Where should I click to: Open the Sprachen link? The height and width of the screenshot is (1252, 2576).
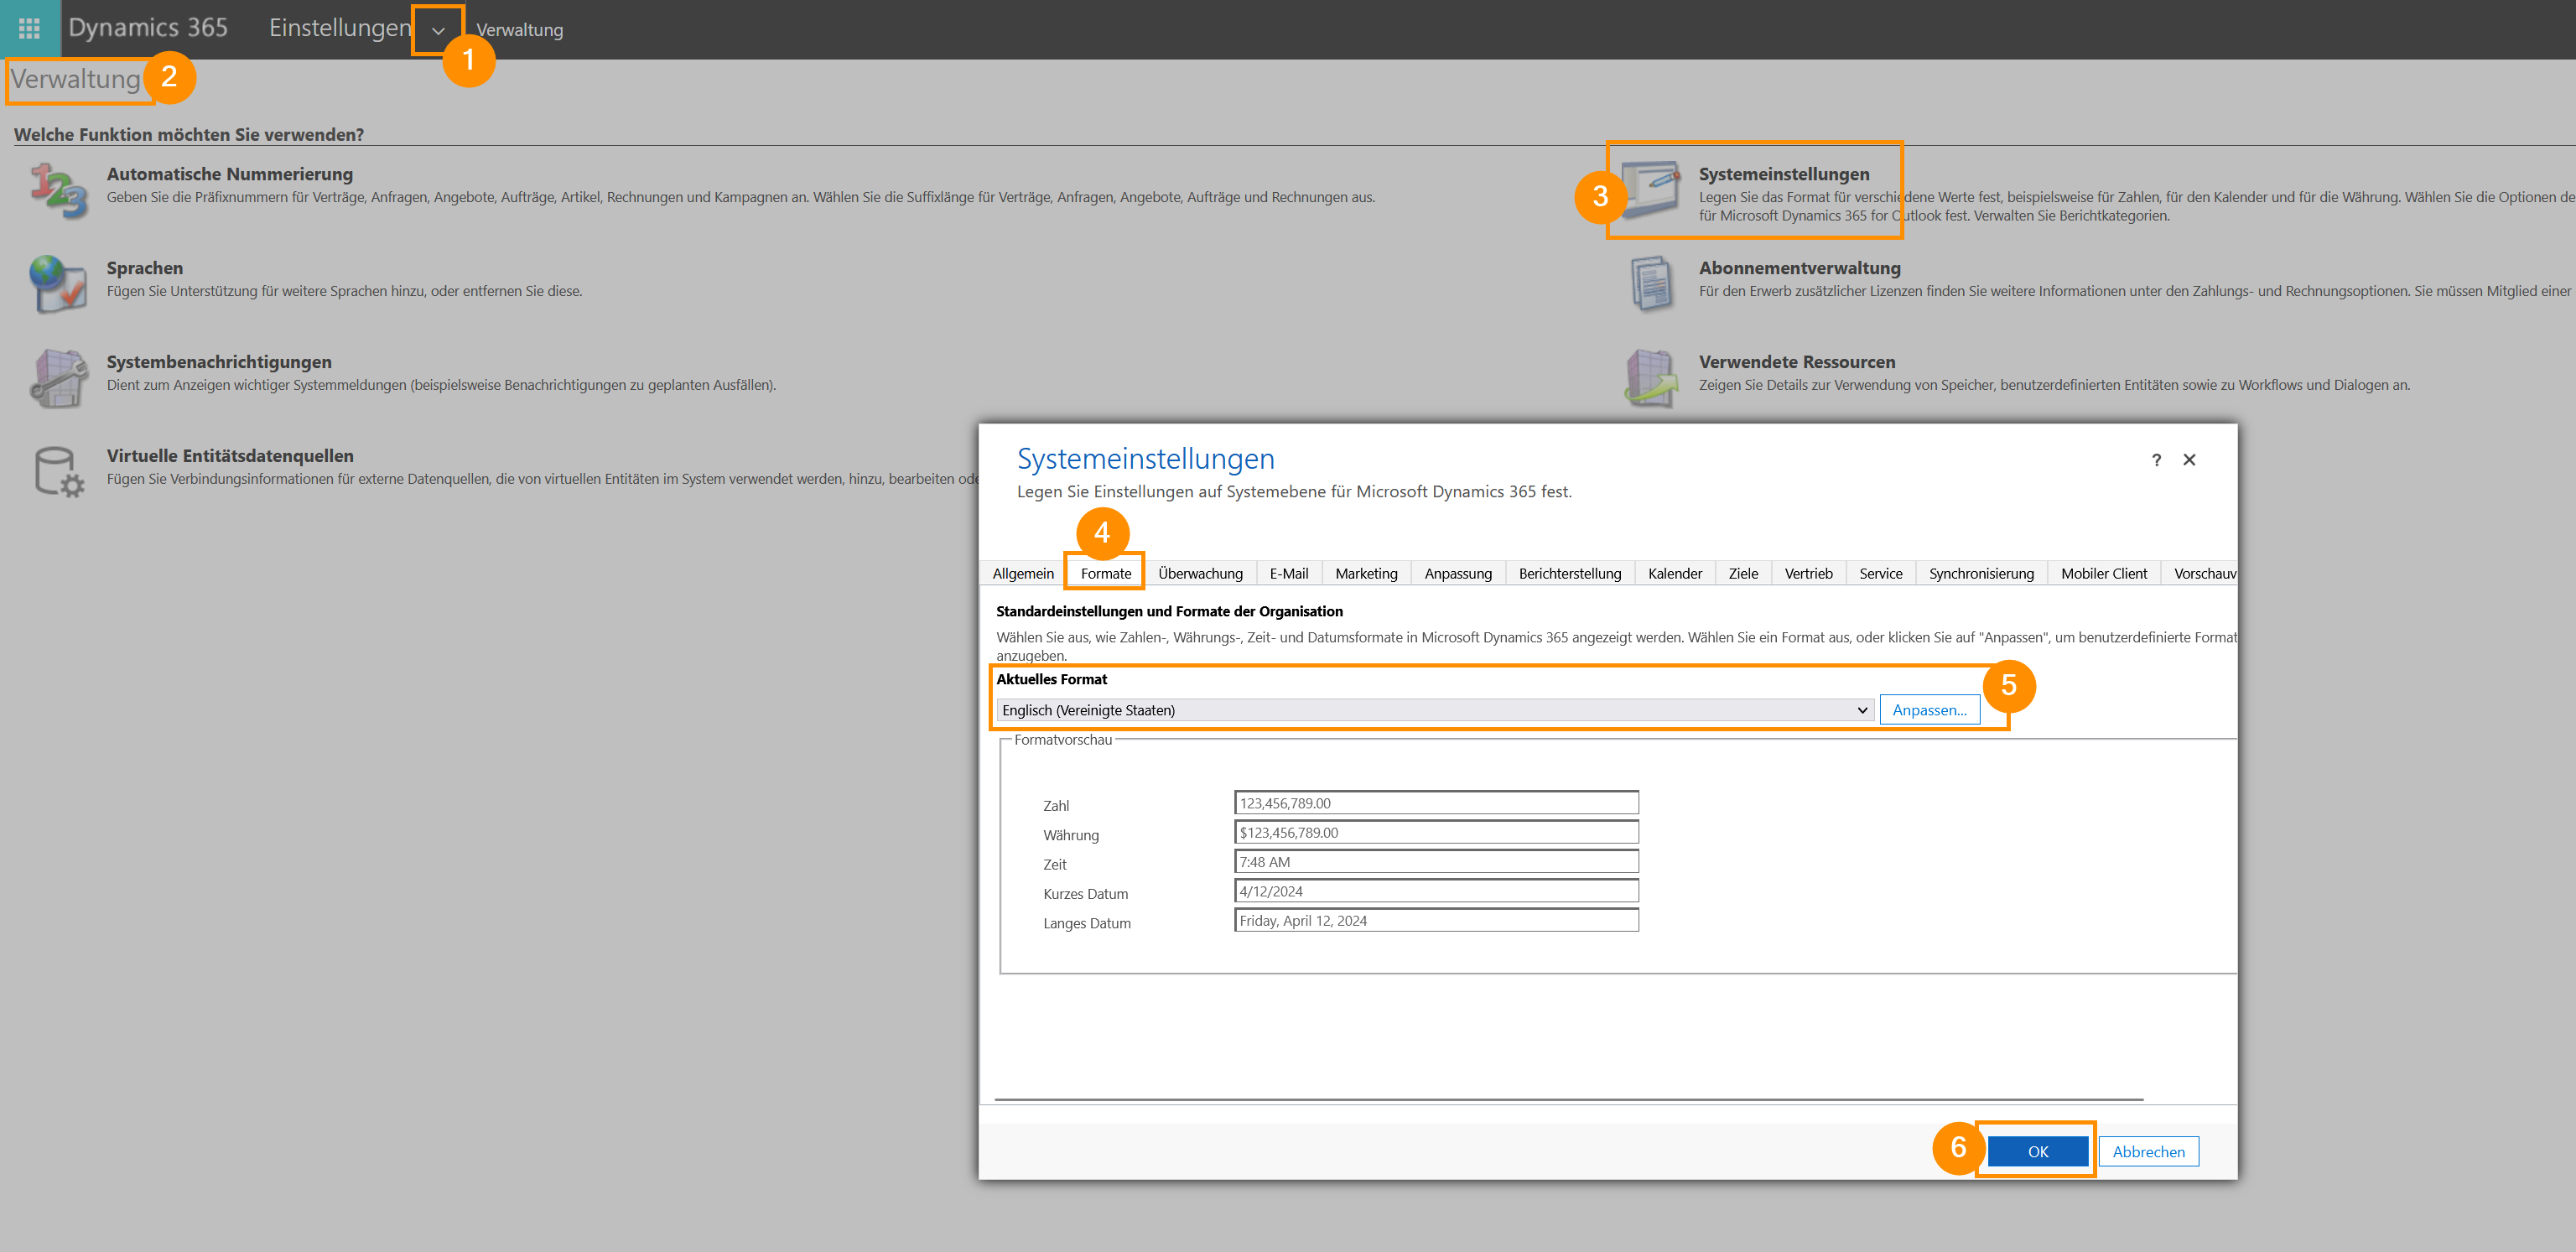145,268
